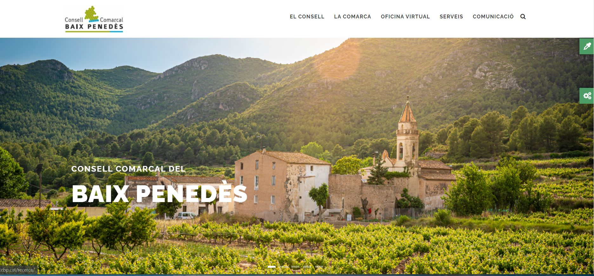Select the second slide indicator

click(284, 267)
